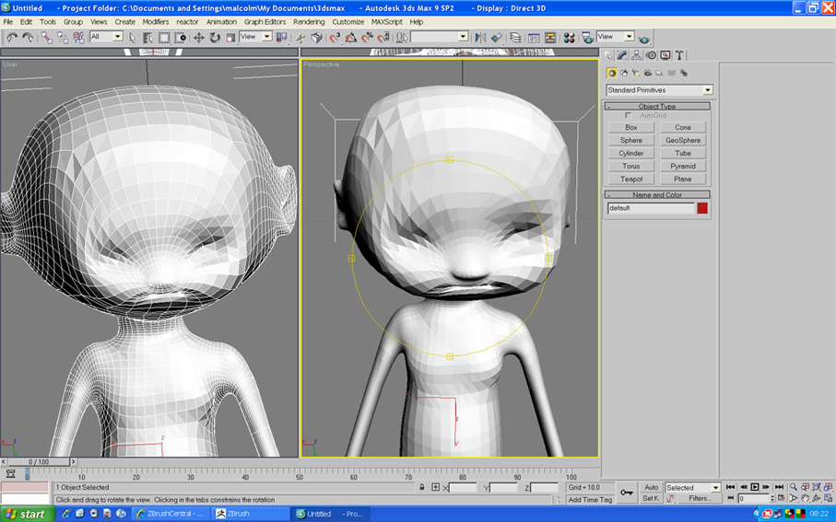Screen dimensions: 836x522
Task: Click the GeoSphere primitive button
Action: (x=683, y=140)
